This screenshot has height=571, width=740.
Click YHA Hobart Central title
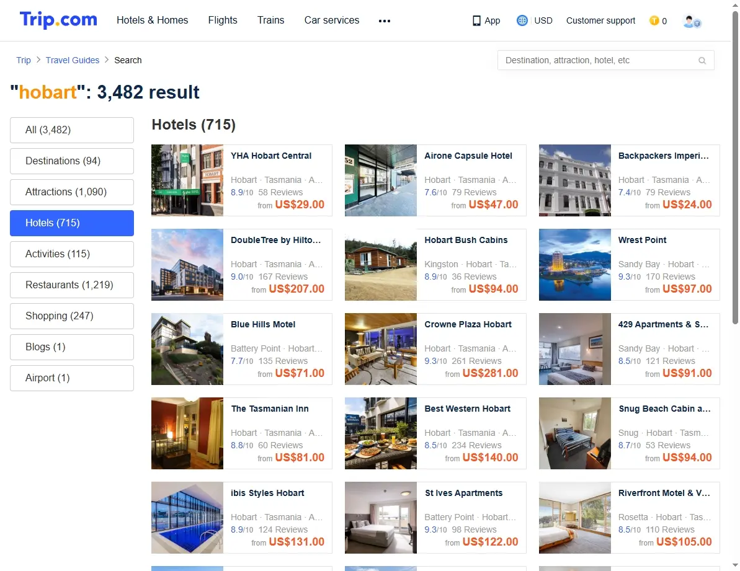tap(271, 156)
